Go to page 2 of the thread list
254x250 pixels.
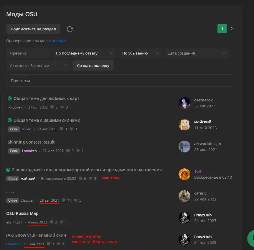click(x=232, y=29)
